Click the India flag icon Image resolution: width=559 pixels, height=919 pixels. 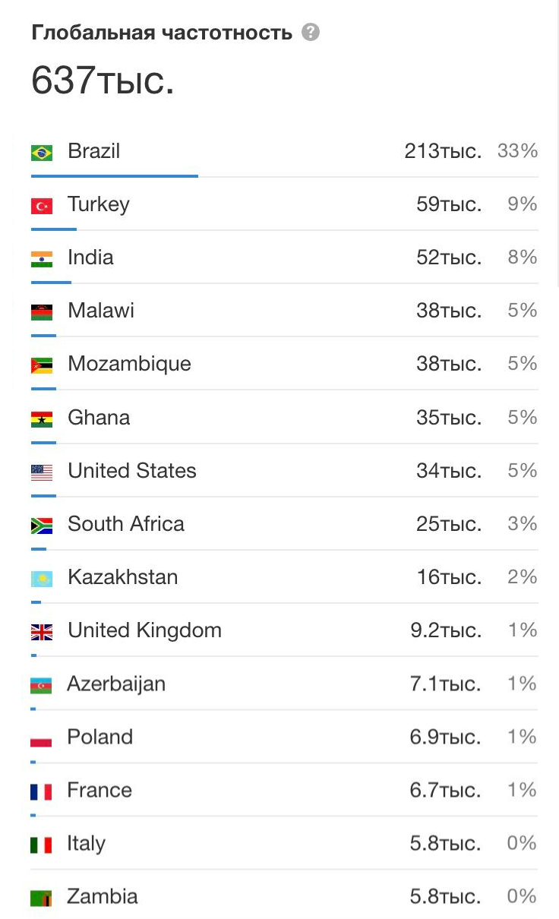(42, 259)
